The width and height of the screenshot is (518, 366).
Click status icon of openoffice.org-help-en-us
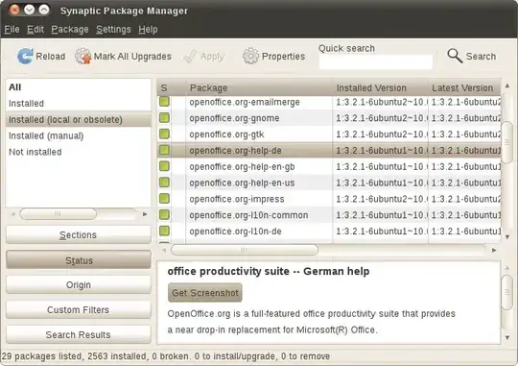pyautogui.click(x=164, y=183)
